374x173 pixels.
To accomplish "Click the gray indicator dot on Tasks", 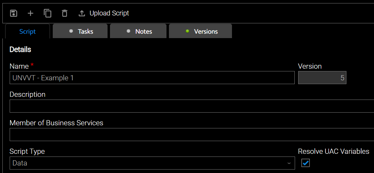I will click(71, 31).
